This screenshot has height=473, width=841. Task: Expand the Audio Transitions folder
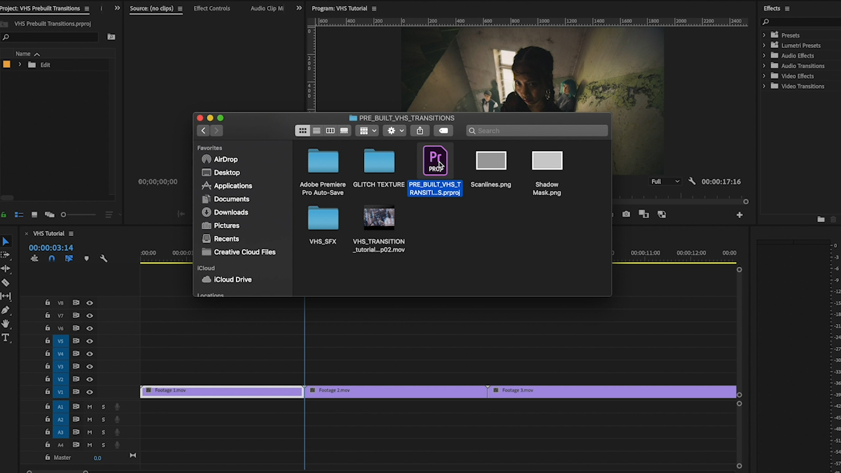pyautogui.click(x=764, y=66)
